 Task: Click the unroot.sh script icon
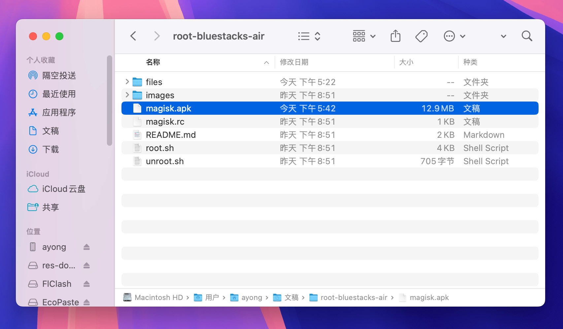[x=137, y=161]
